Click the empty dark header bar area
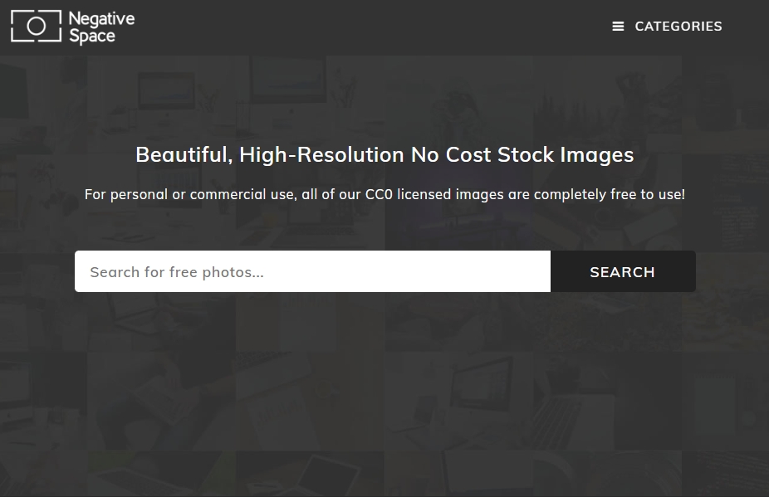This screenshot has height=497, width=769. 374,27
